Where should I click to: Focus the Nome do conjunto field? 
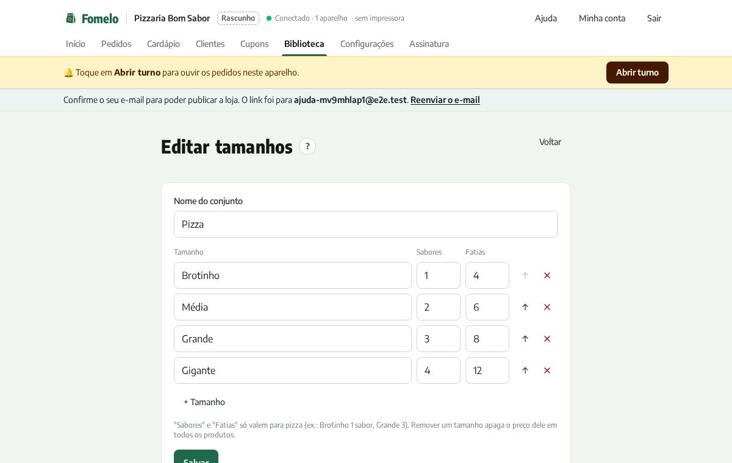point(366,224)
